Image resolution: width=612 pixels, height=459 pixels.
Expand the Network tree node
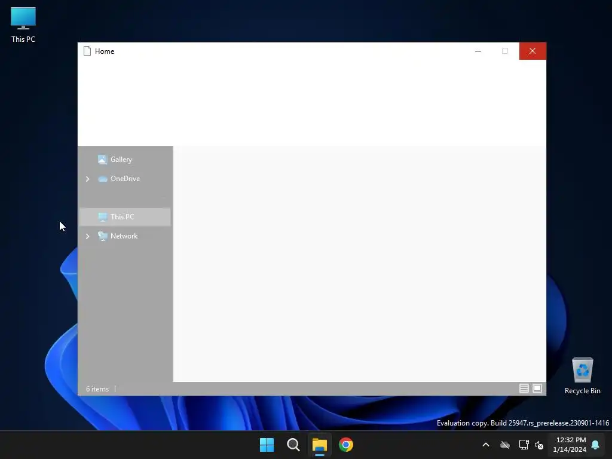point(87,236)
